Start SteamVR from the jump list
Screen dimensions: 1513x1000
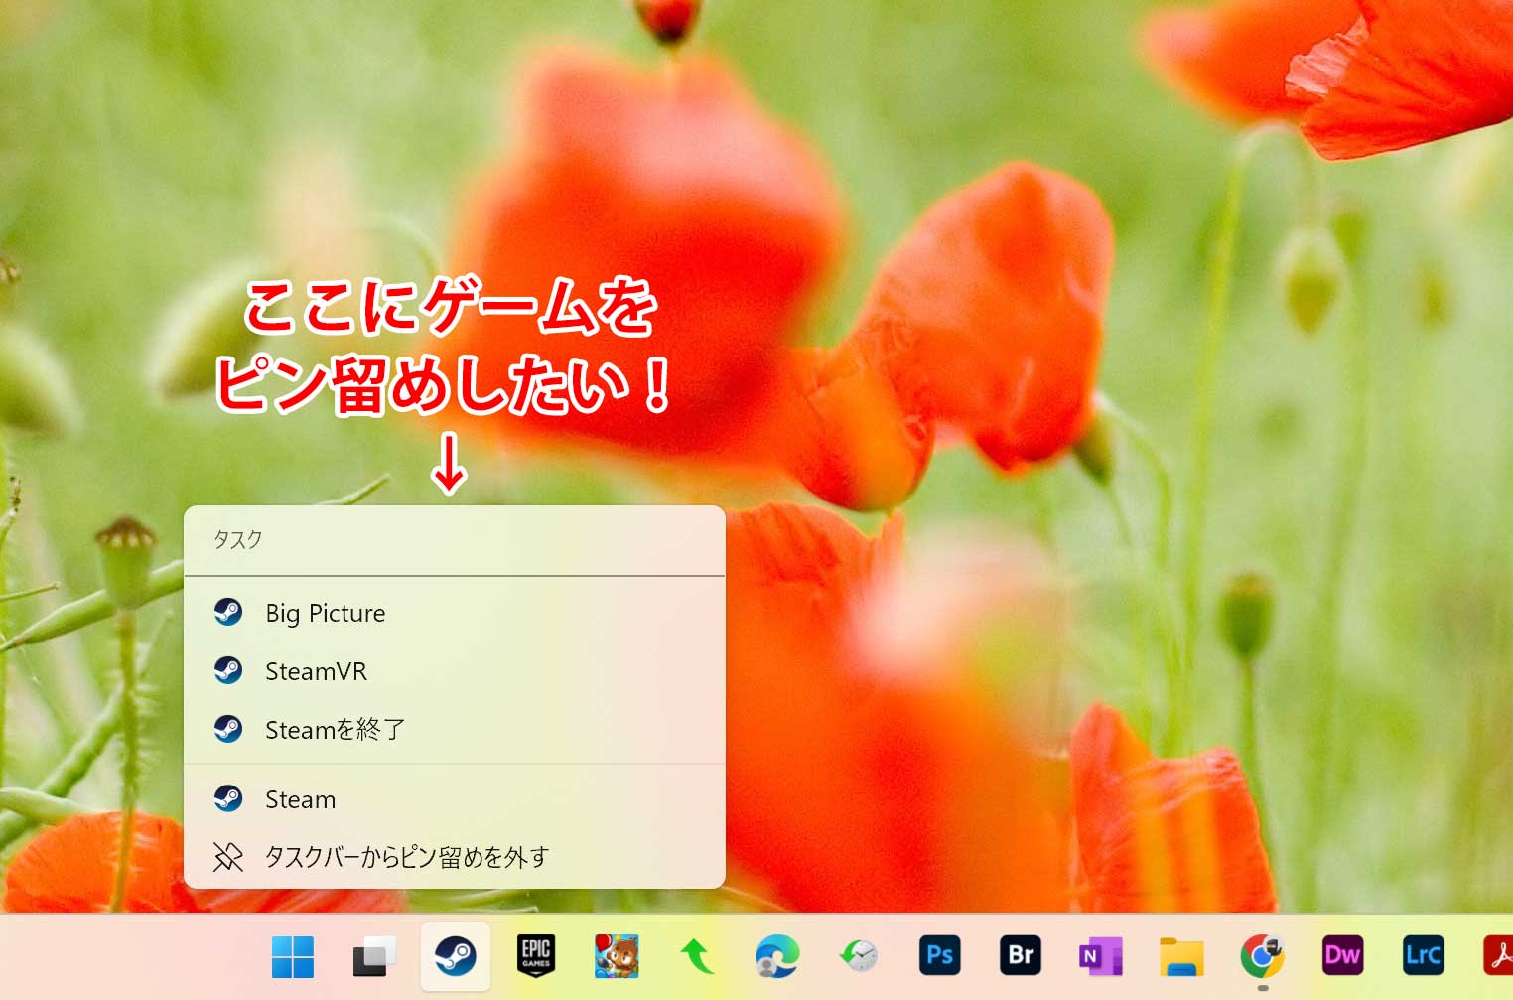tap(316, 670)
